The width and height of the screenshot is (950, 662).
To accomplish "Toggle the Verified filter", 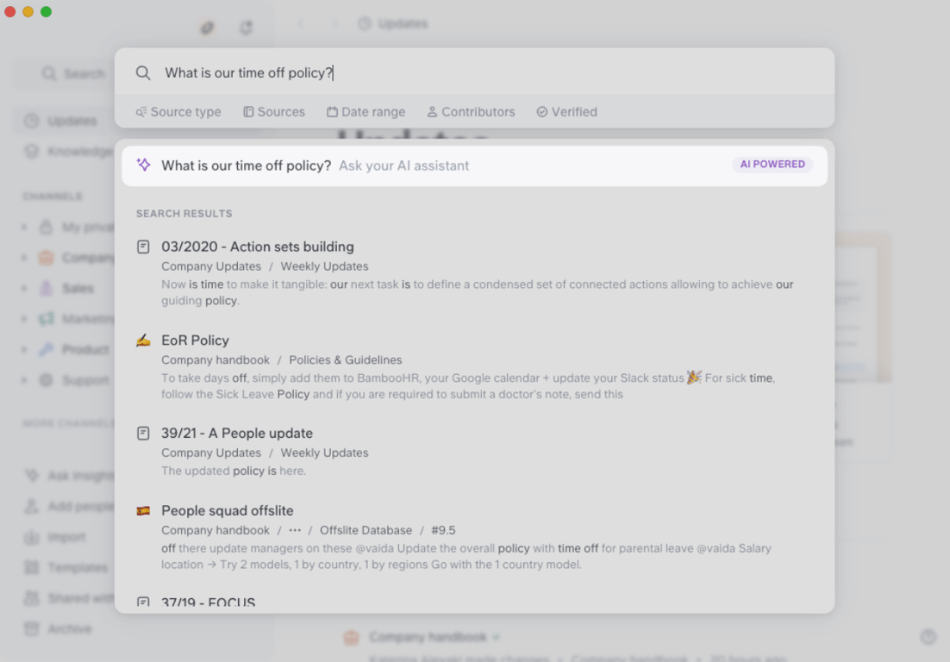I will click(567, 112).
